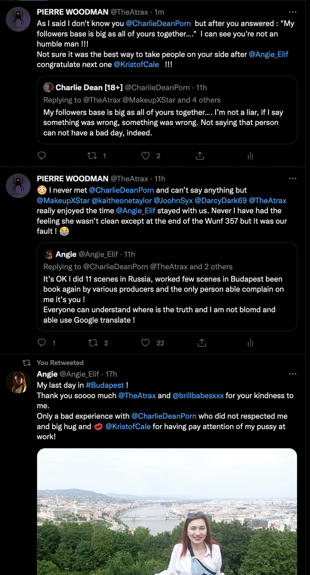Image resolution: width=310 pixels, height=575 pixels.
Task: Share the first Pierre Woodman tweet
Action: coord(200,156)
